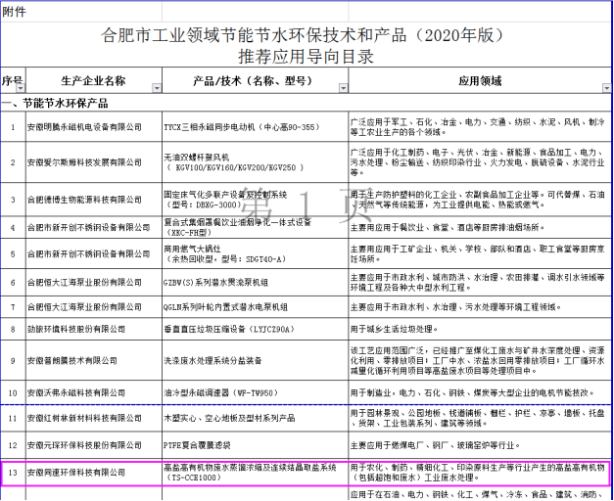Select serial number cell 1

coord(13,127)
